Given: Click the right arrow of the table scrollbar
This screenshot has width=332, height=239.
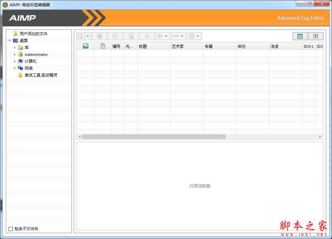Looking at the screenshot, I should [320, 137].
